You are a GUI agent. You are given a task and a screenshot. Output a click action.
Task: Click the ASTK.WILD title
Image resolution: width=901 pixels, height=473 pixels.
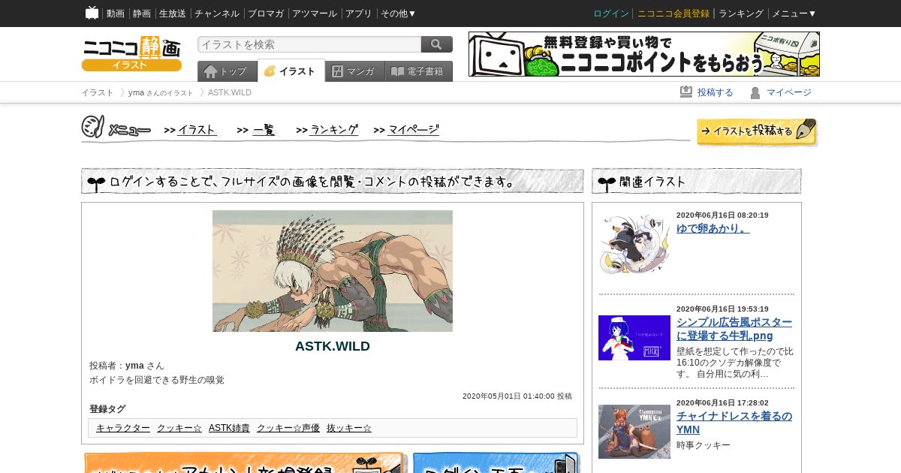pos(333,346)
